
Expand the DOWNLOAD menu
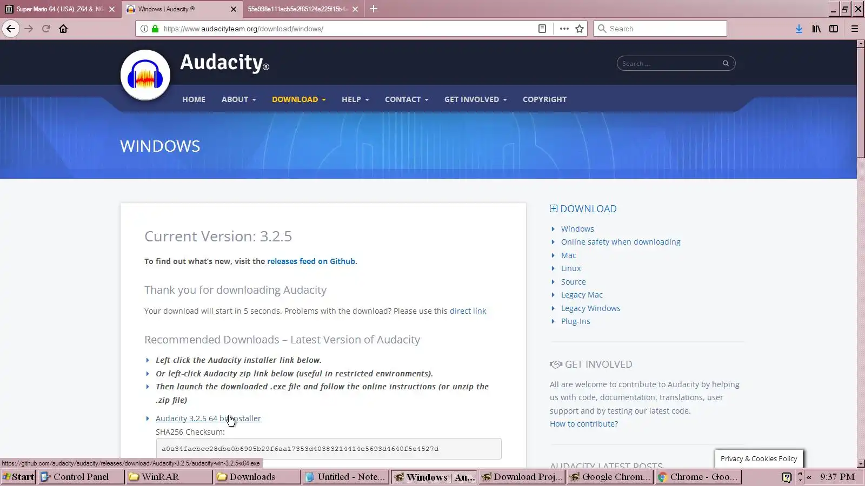(299, 99)
